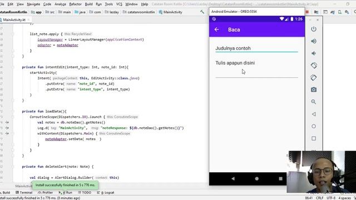Screen dimensions: 356x200
Task: Click the emulator Volume Down icon
Action: click(314, 53)
